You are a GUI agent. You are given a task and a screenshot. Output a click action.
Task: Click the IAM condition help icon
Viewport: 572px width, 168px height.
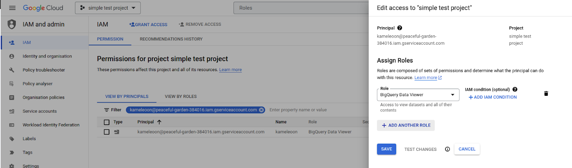point(515,89)
